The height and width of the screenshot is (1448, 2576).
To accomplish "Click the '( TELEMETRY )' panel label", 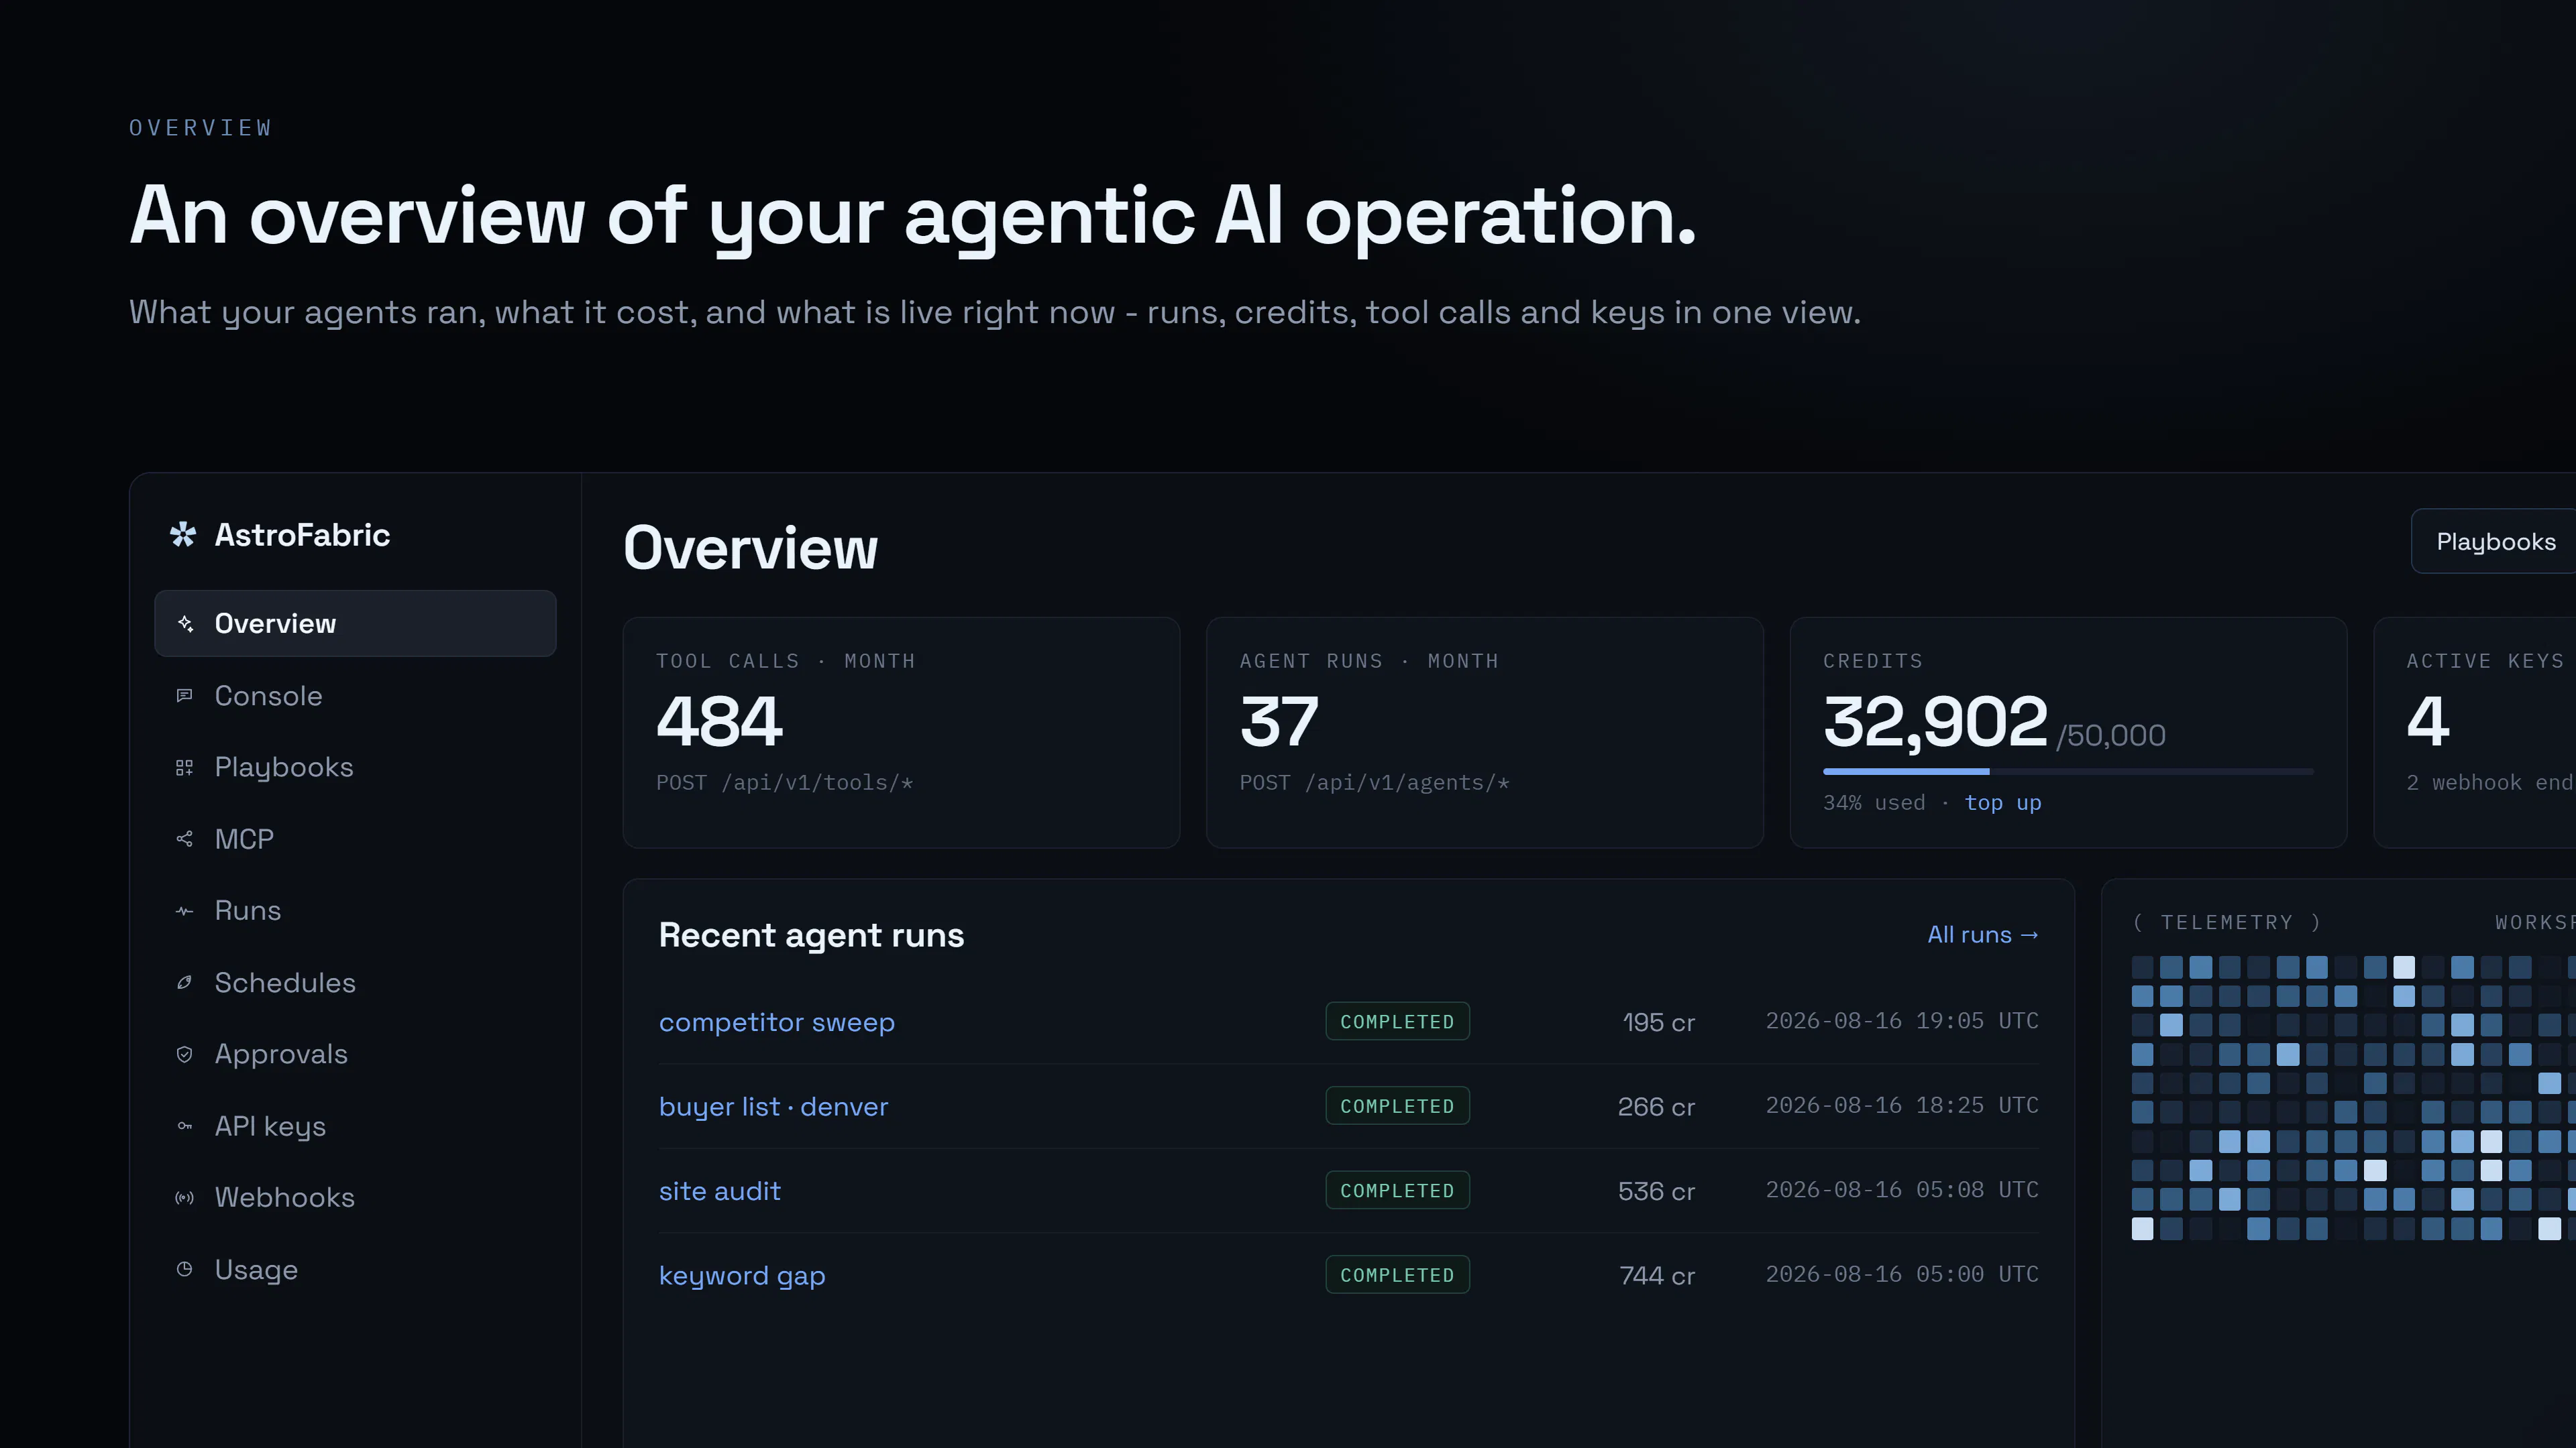I will pyautogui.click(x=2227, y=922).
